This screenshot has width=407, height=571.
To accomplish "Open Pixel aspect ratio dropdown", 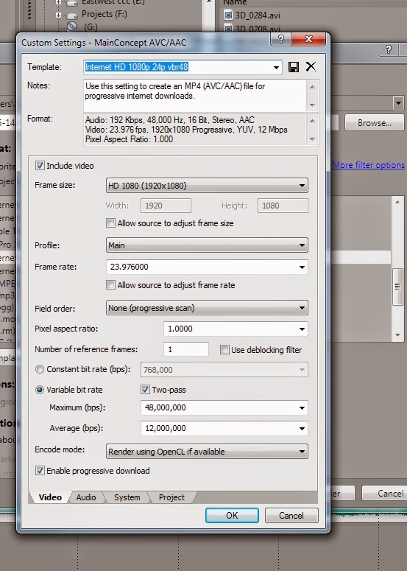I will tap(302, 329).
